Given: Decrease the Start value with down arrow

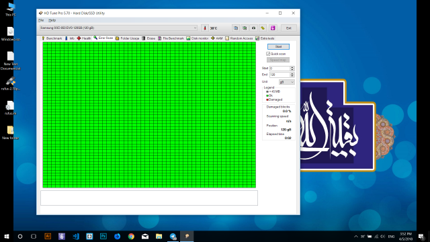Looking at the screenshot, I should click(292, 70).
